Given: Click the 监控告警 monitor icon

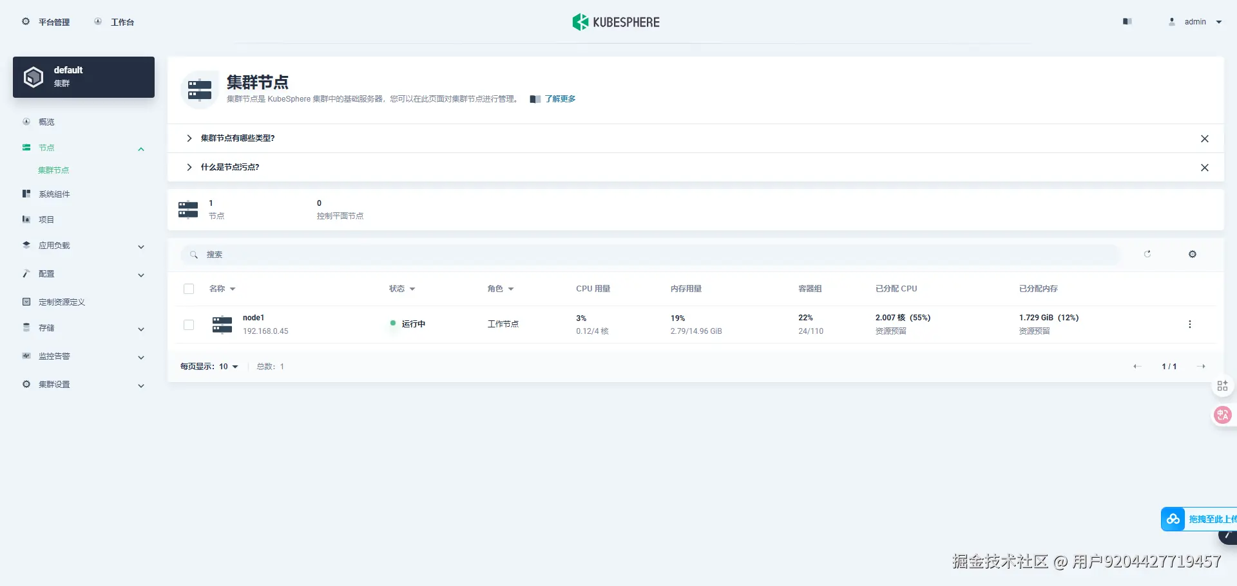Looking at the screenshot, I should 26,356.
